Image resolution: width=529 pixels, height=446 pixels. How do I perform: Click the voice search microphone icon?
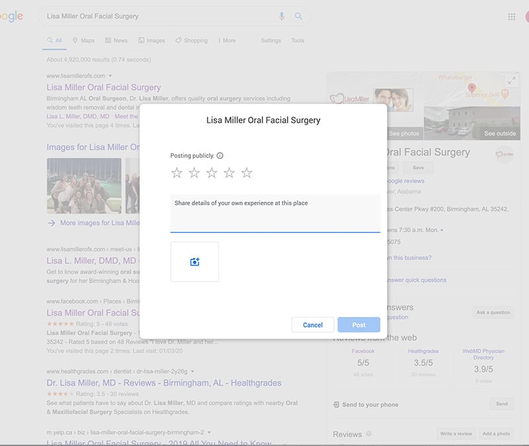tap(282, 16)
